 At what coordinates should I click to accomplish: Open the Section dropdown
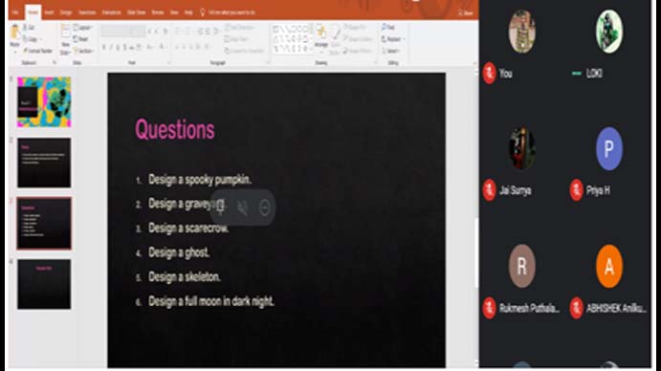83,51
